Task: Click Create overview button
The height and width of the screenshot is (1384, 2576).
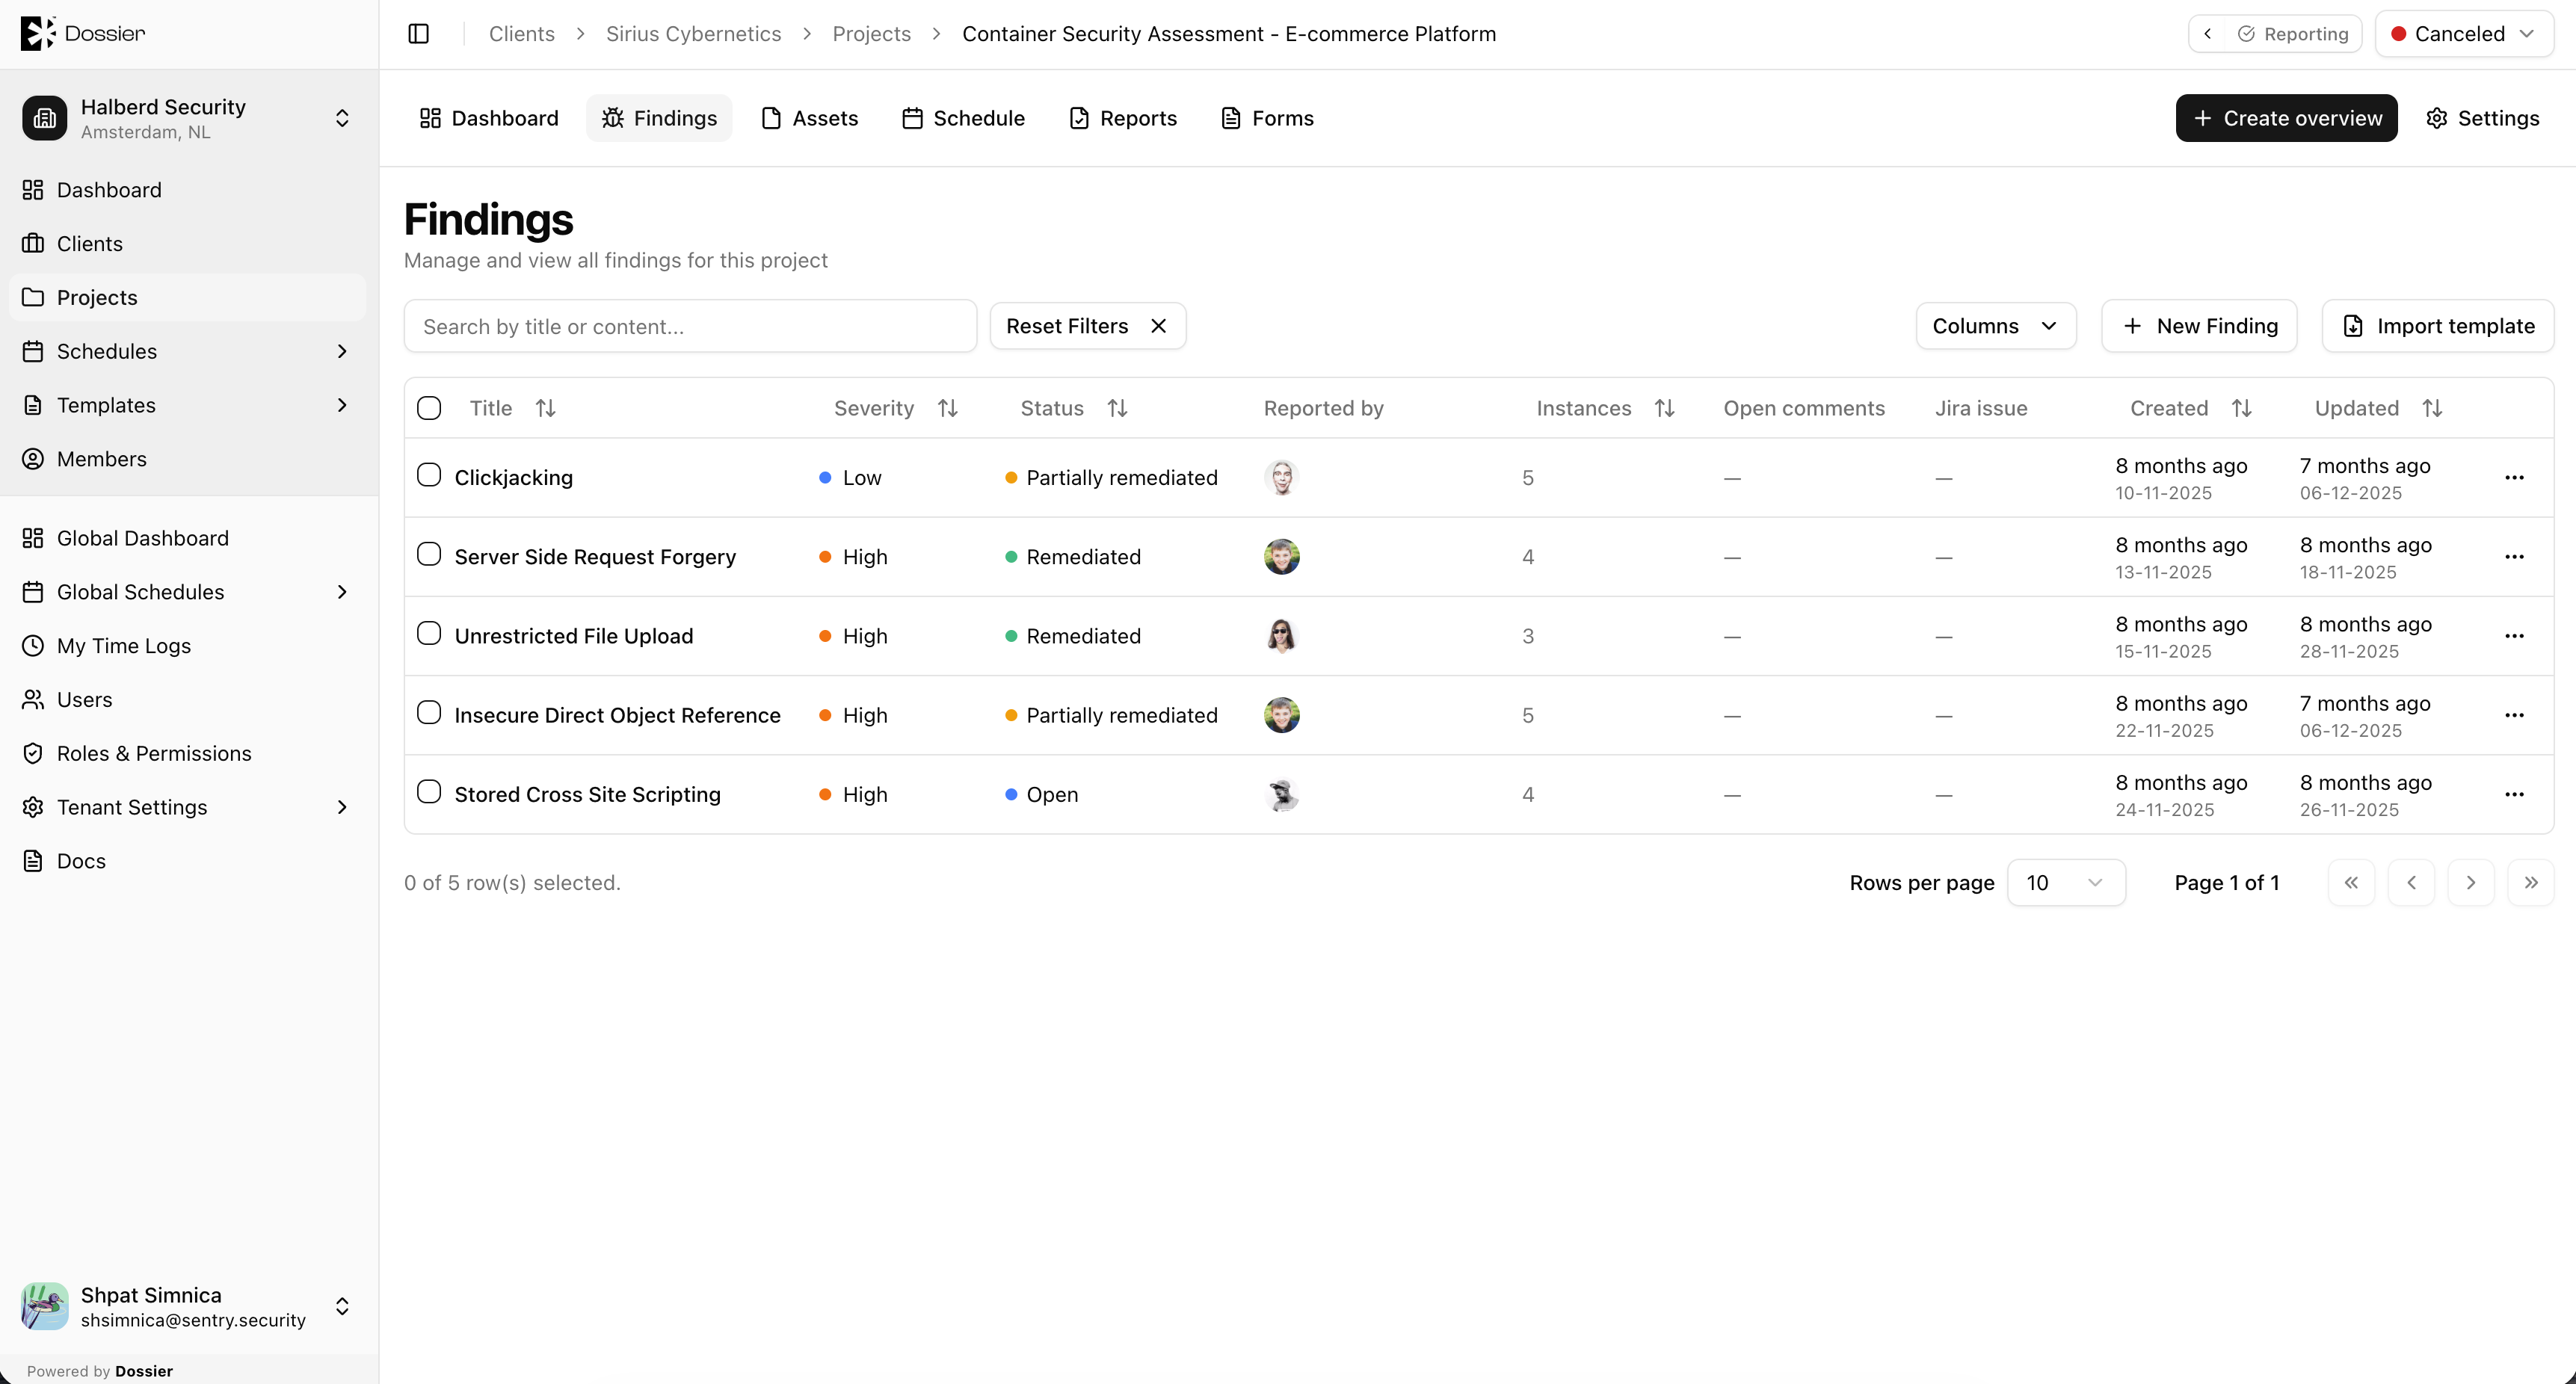Action: [2286, 118]
